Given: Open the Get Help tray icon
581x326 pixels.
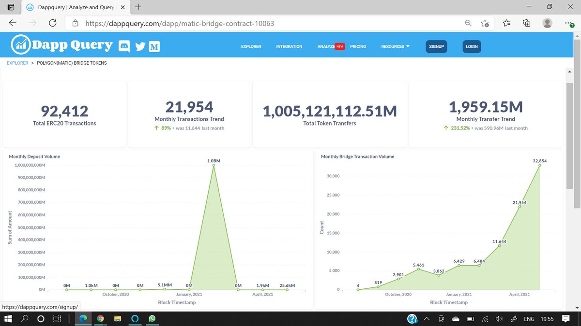Looking at the screenshot, I should [x=412, y=319].
